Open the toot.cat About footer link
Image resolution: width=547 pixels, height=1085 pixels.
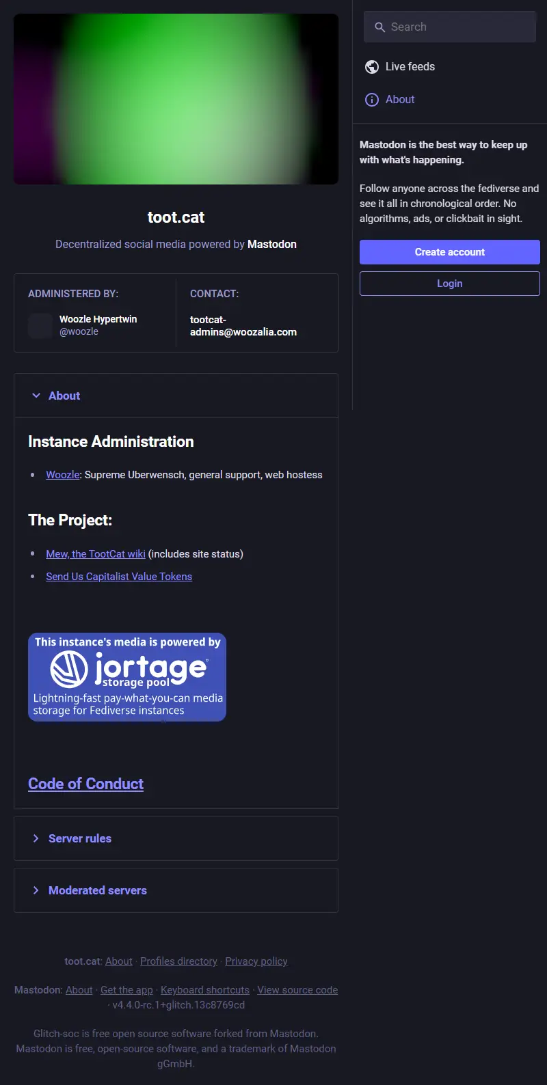point(119,961)
